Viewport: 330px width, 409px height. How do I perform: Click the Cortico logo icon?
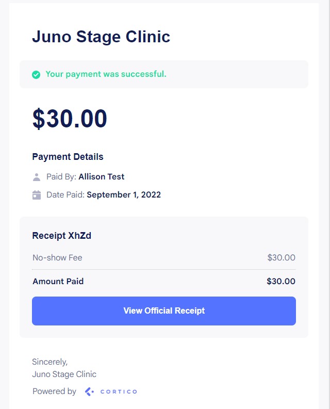[89, 391]
